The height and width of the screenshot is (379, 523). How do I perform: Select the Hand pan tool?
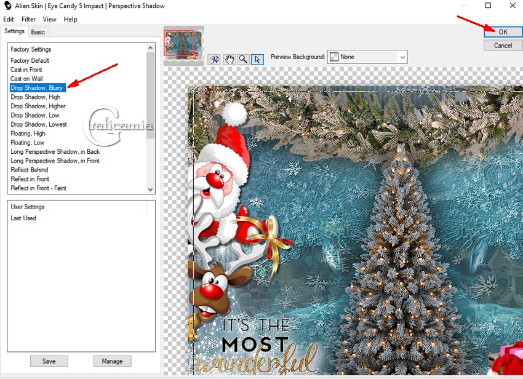[229, 60]
